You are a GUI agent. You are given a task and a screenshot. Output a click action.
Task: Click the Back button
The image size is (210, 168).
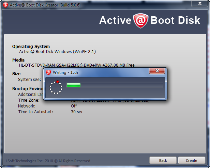(x=163, y=160)
